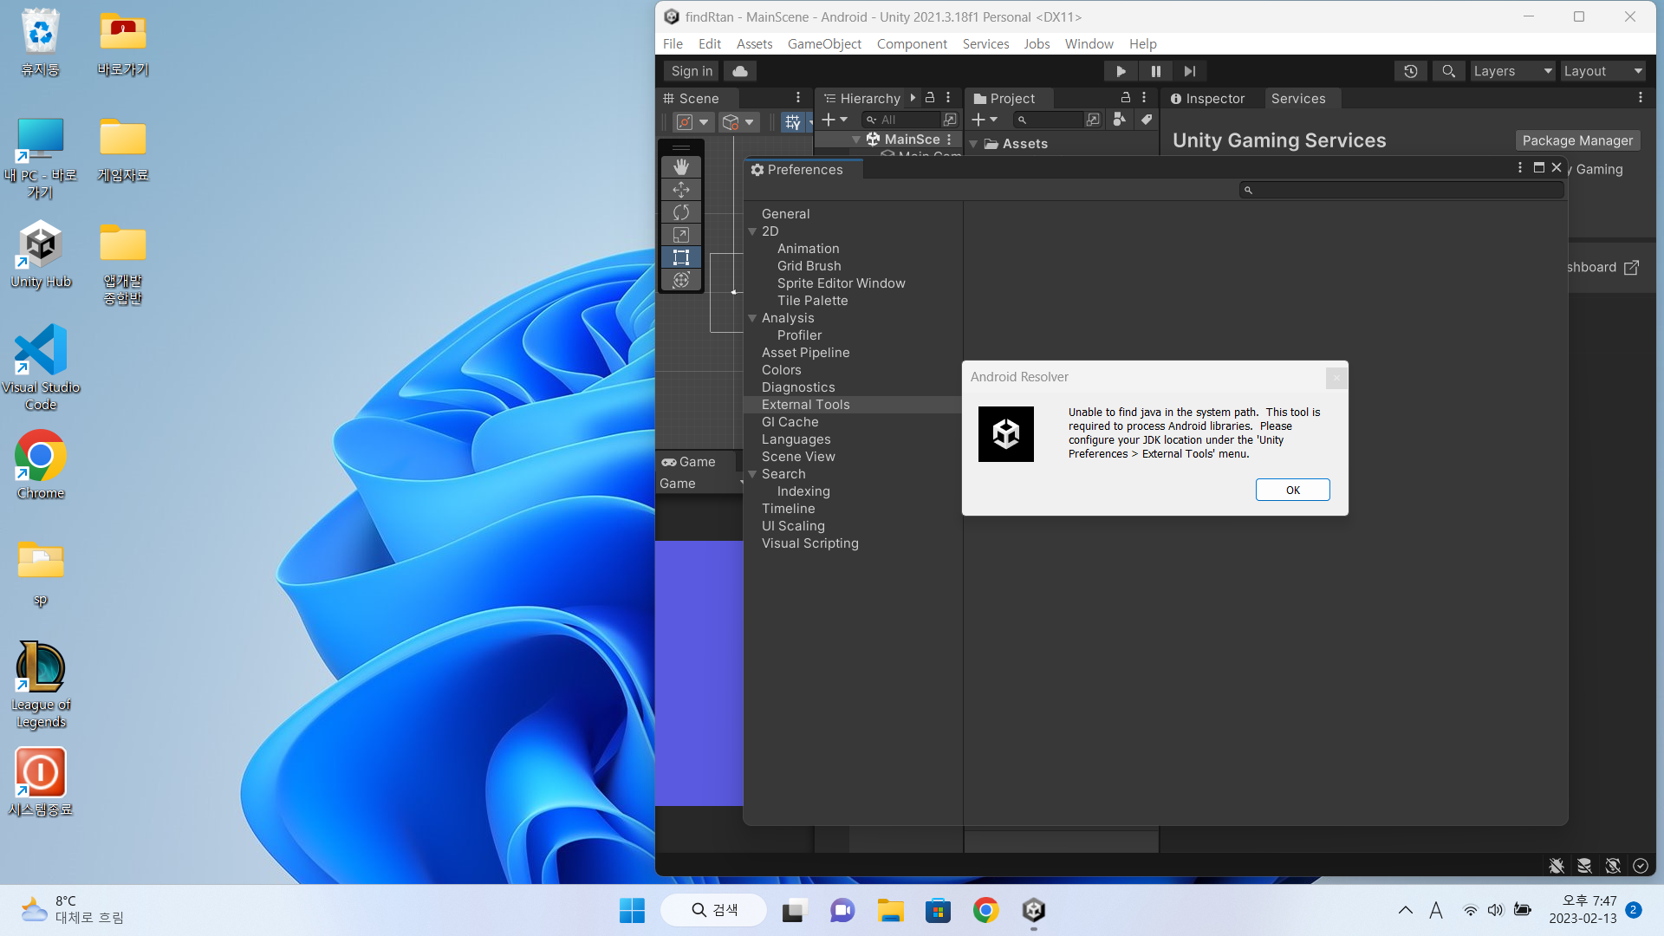This screenshot has width=1664, height=936.
Task: Open MainScene row options menu
Action: click(x=950, y=140)
